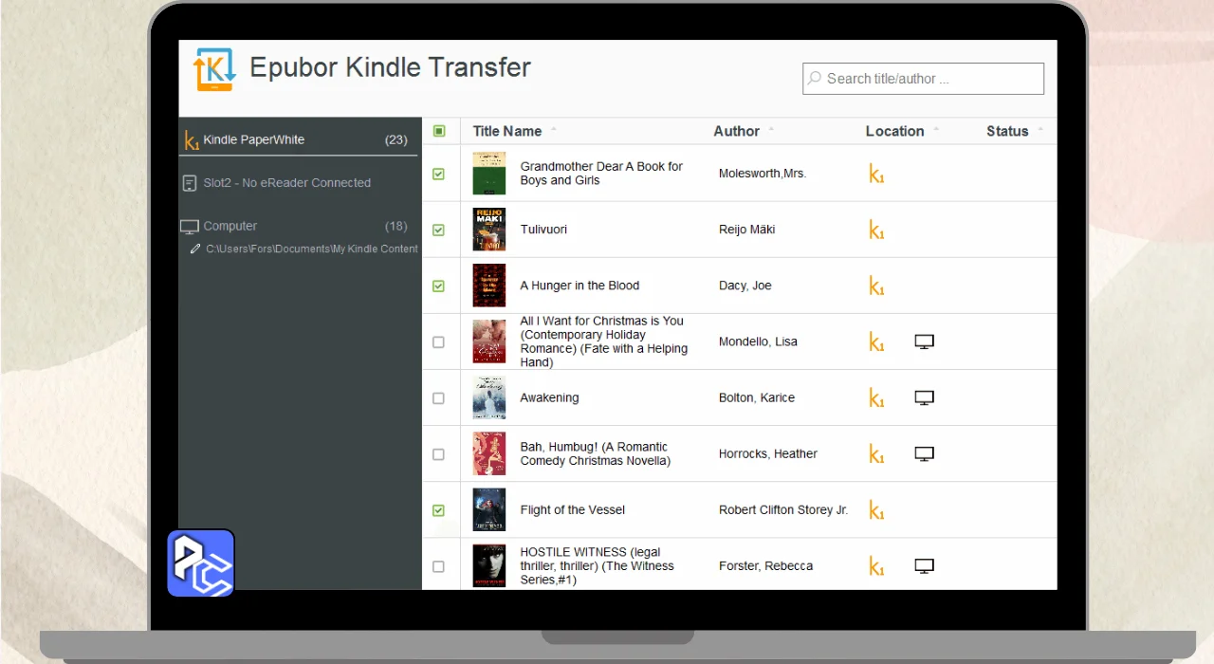
Task: Click Kindle location icon for All I Want for Christmas
Action: pos(876,341)
